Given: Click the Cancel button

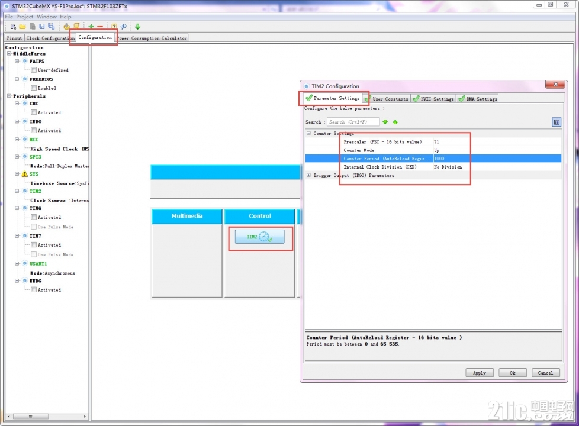Looking at the screenshot, I should [545, 373].
